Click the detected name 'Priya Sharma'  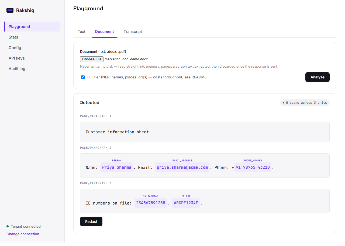tap(117, 167)
